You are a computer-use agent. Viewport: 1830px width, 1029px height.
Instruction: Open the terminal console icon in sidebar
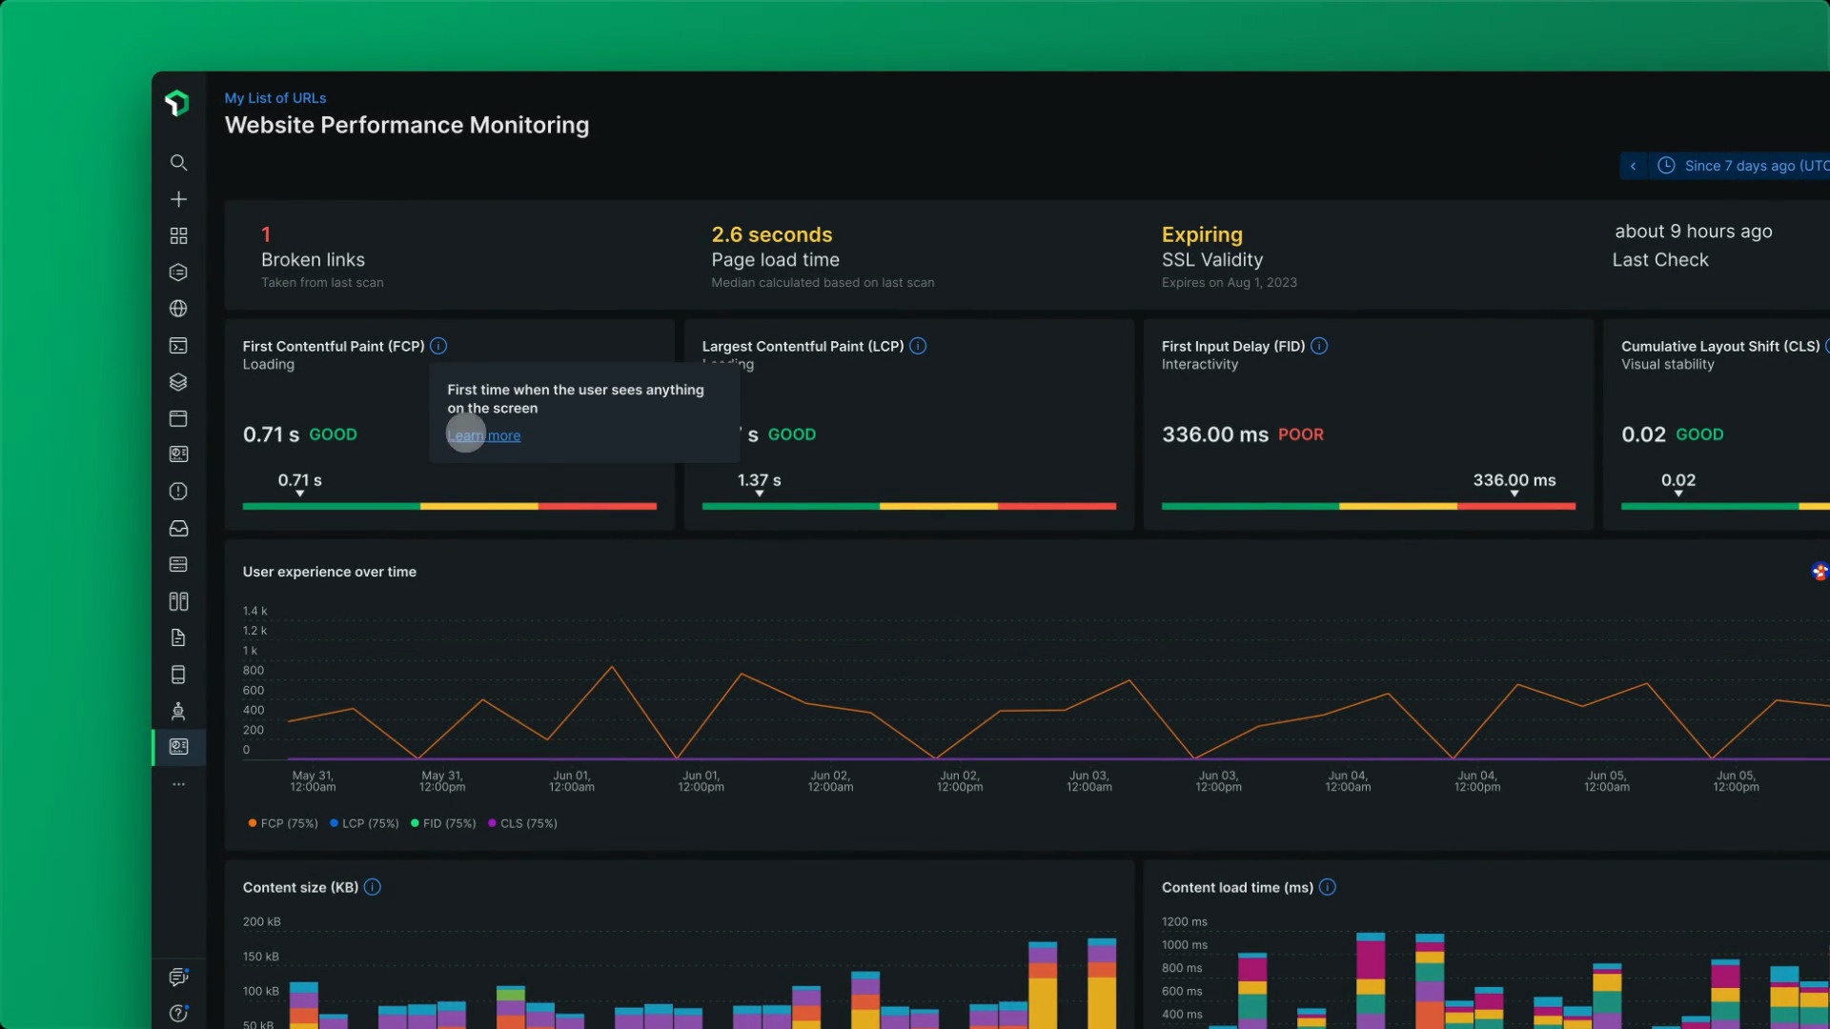[x=178, y=346]
